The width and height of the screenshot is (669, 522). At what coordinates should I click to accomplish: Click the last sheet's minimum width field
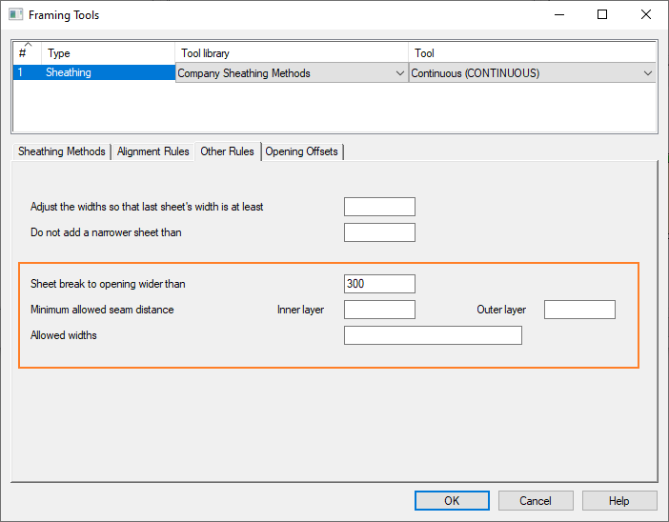click(x=379, y=207)
